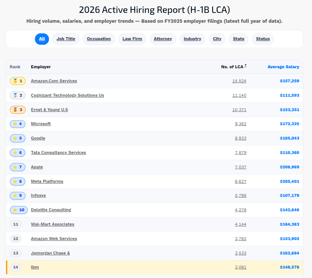Open the Amazon Web Services link
Image resolution: width=312 pixels, height=278 pixels.
coord(54,239)
